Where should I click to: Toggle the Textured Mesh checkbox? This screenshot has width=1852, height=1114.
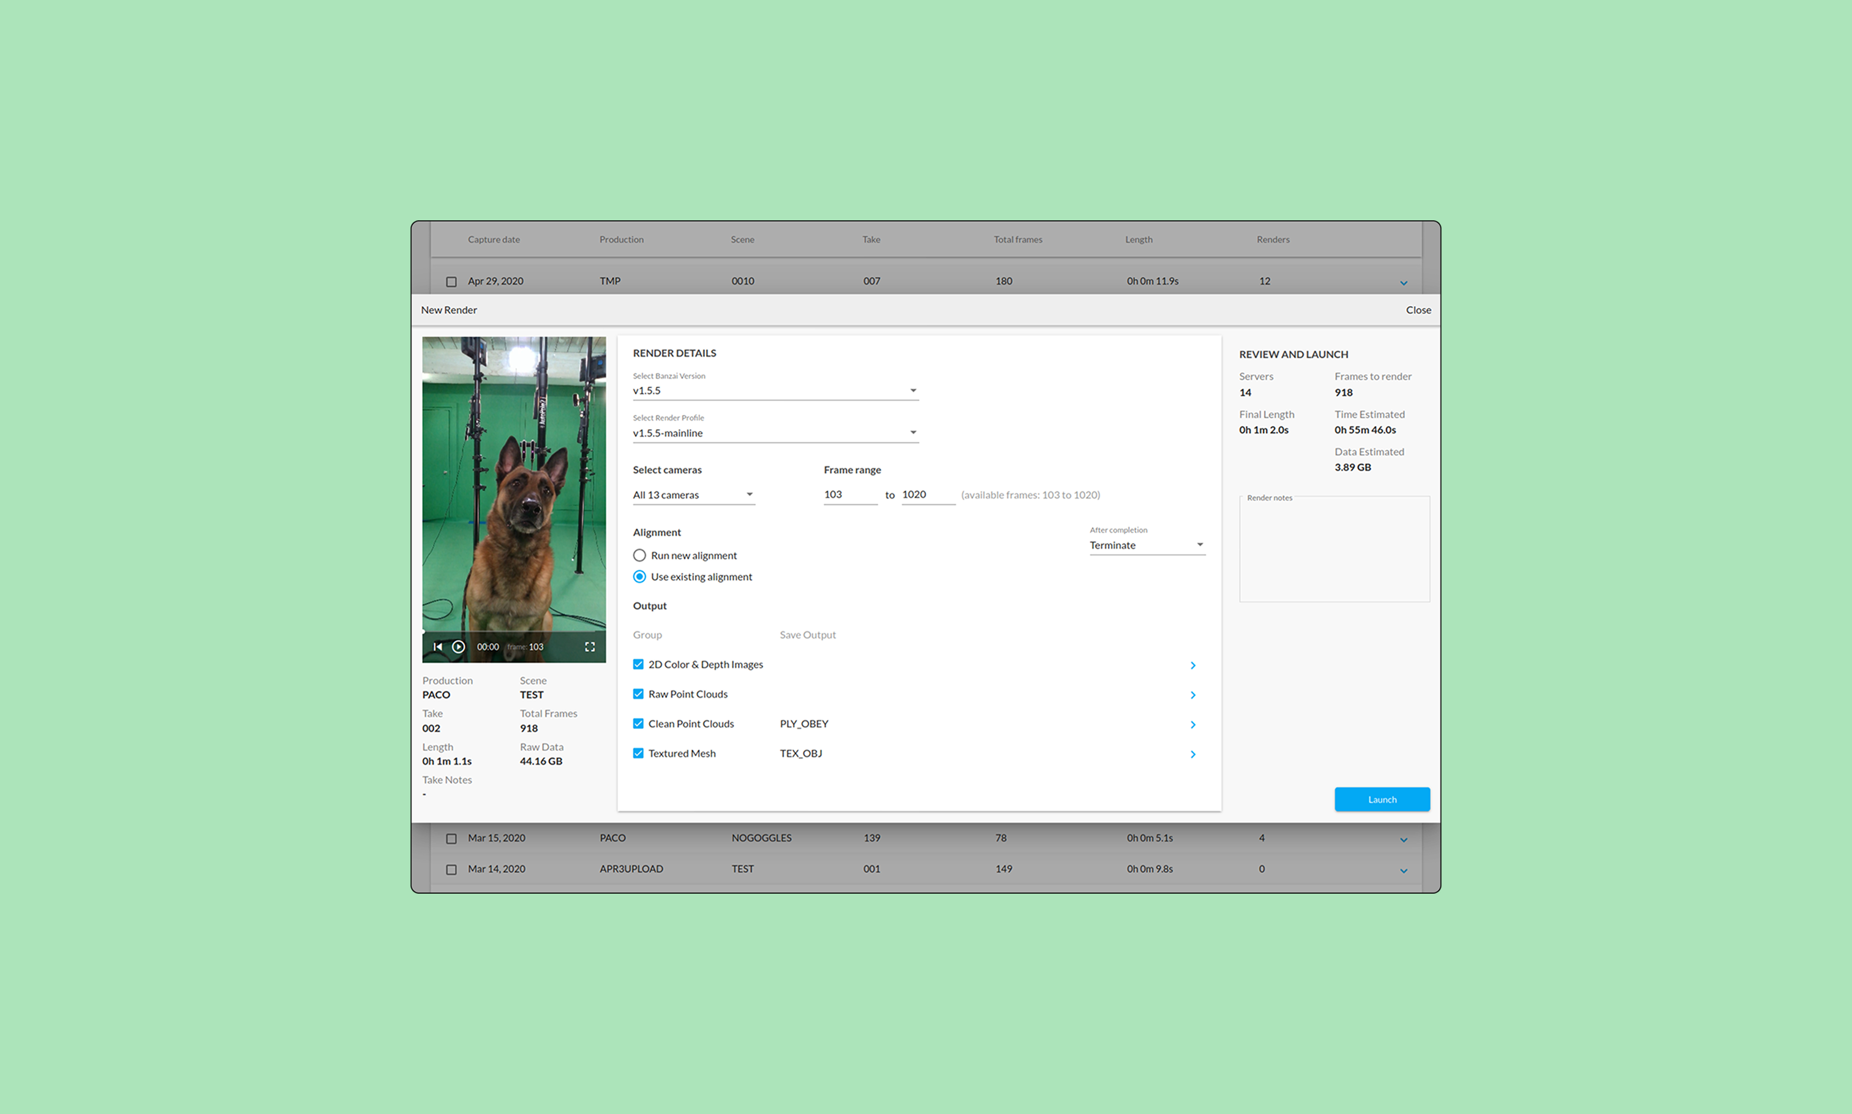click(638, 753)
